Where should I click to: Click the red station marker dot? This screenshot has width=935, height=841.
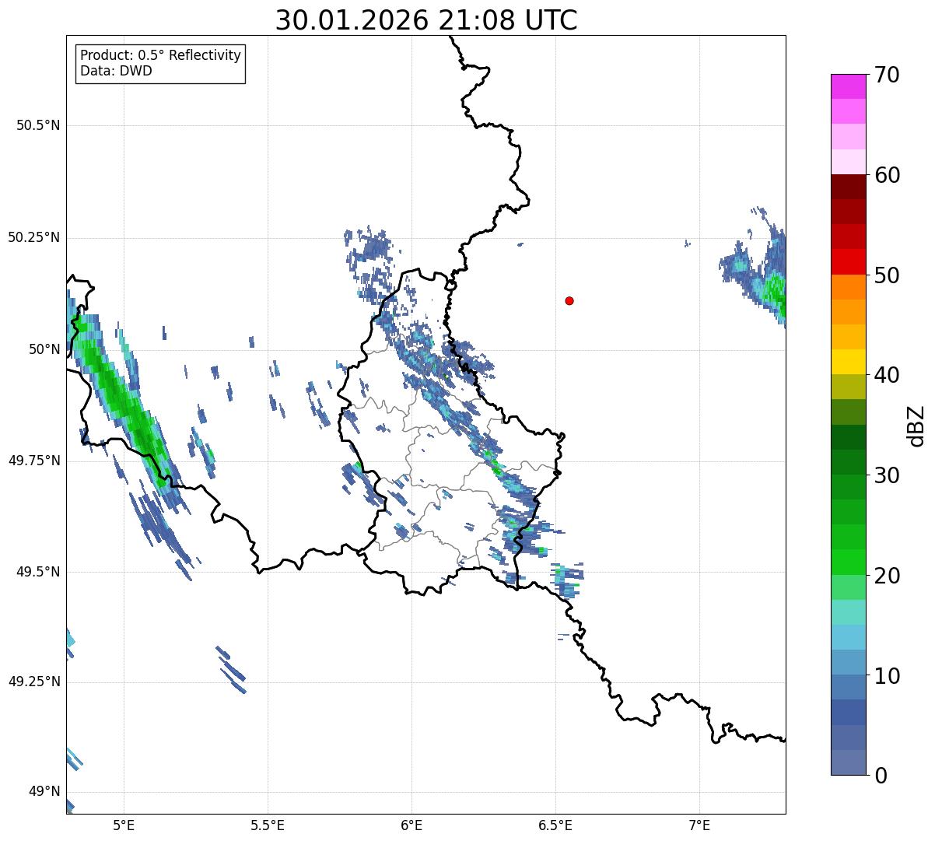(569, 300)
